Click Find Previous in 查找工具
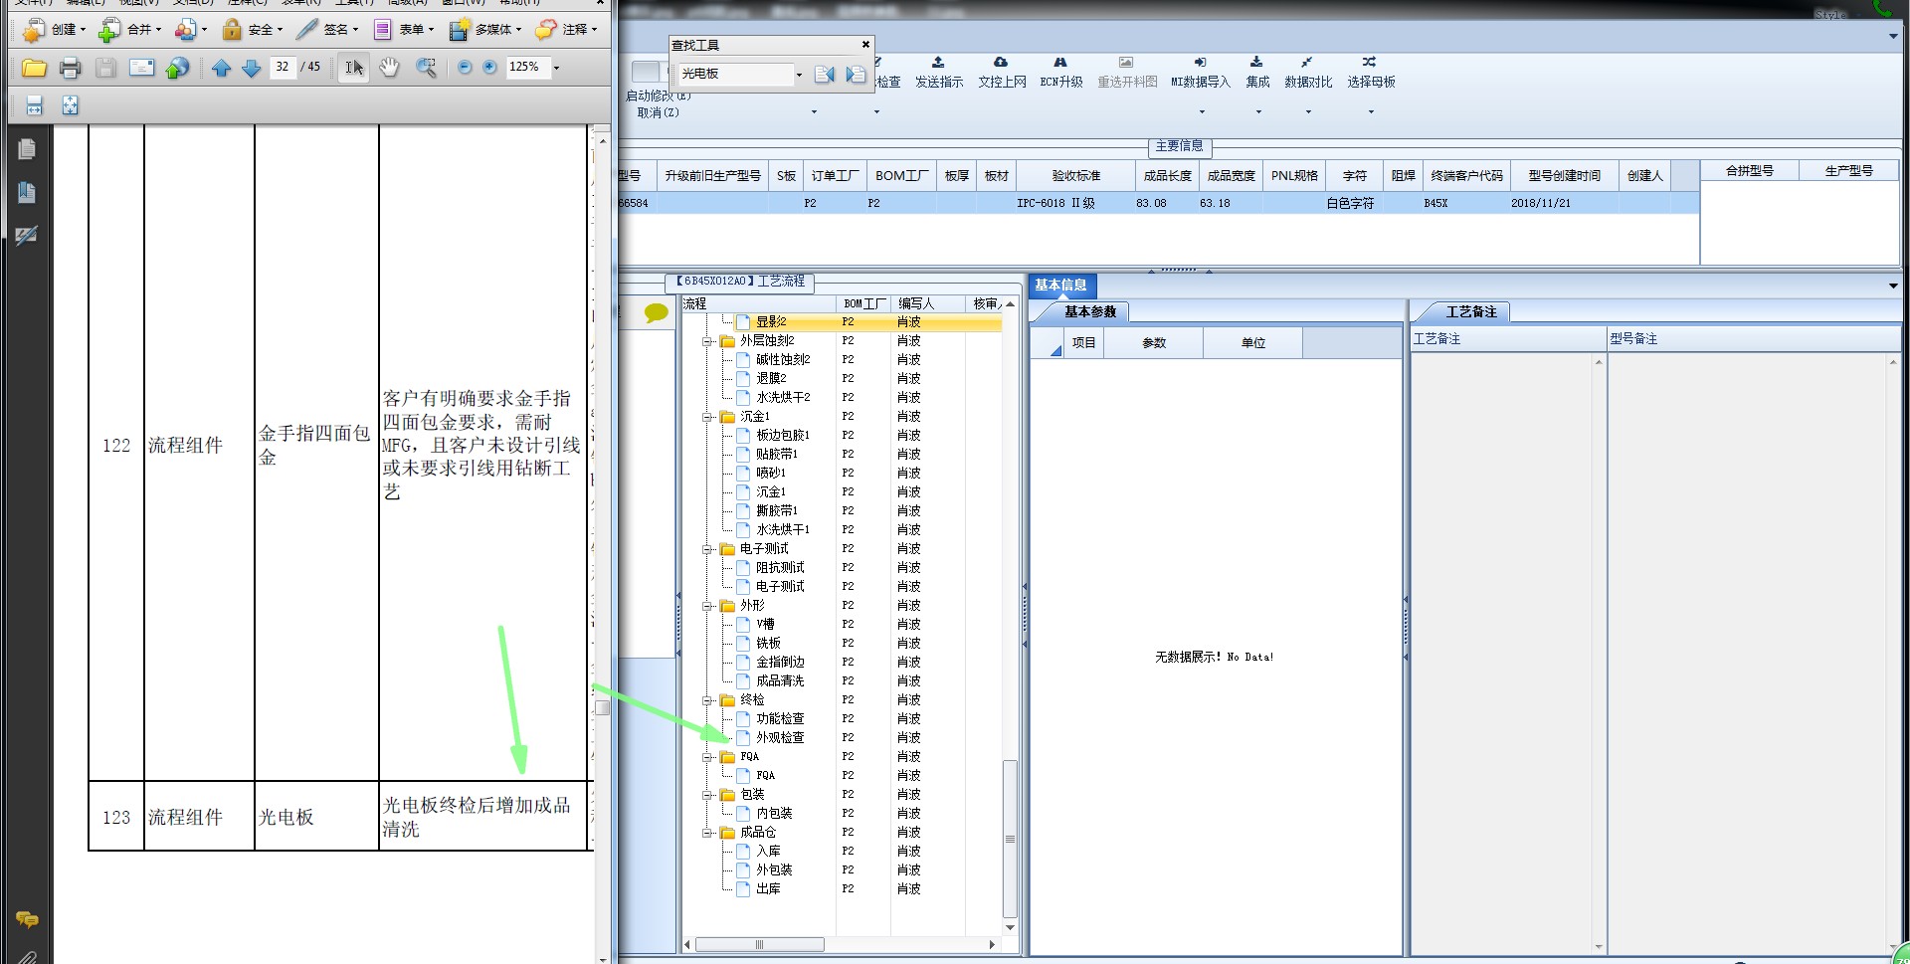 824,75
